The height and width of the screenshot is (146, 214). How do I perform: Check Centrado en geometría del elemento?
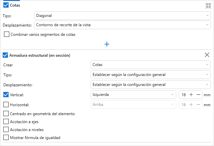[6, 114]
